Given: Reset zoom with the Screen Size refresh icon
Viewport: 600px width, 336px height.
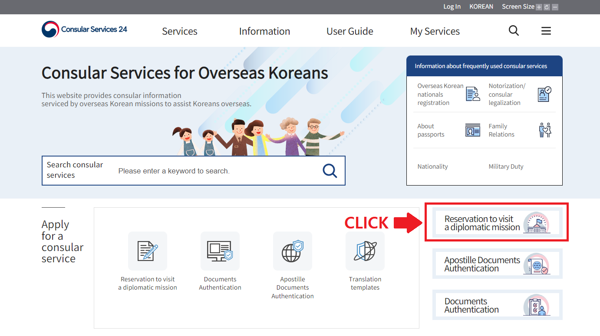Looking at the screenshot, I should click(x=547, y=7).
